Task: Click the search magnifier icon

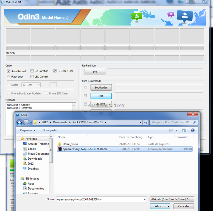Action: pos(195,122)
